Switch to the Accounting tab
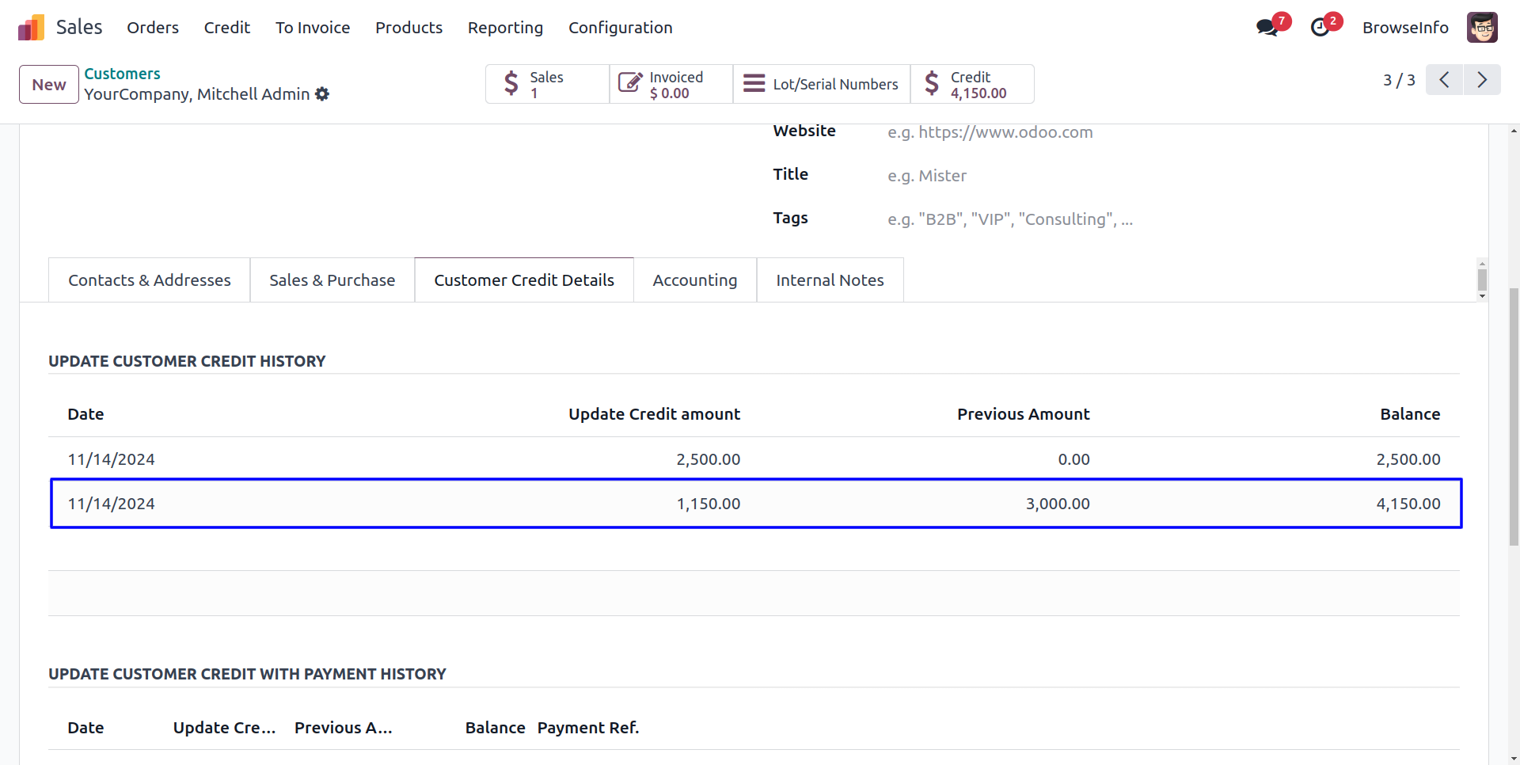Screen dimensions: 1520x765 click(x=694, y=280)
